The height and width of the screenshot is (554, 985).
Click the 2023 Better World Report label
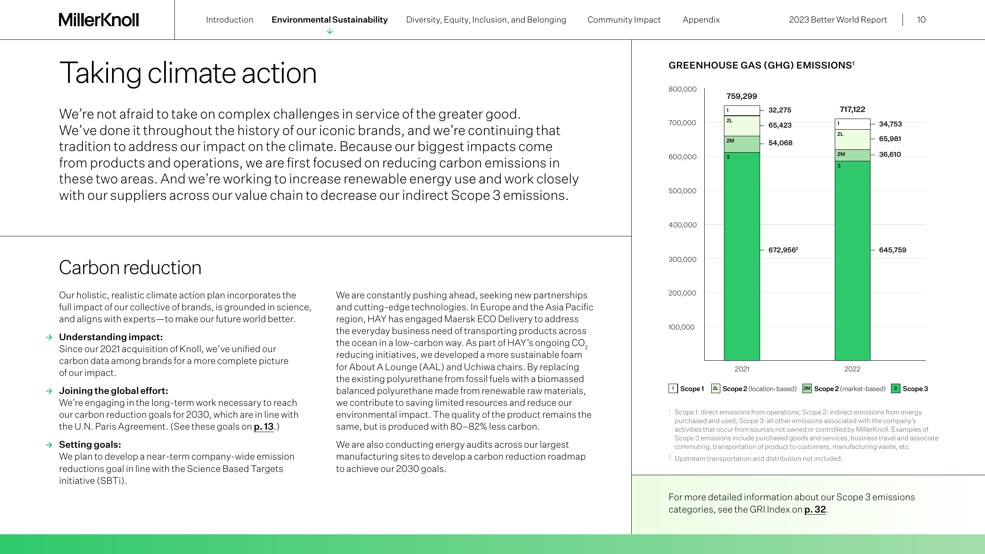(838, 20)
